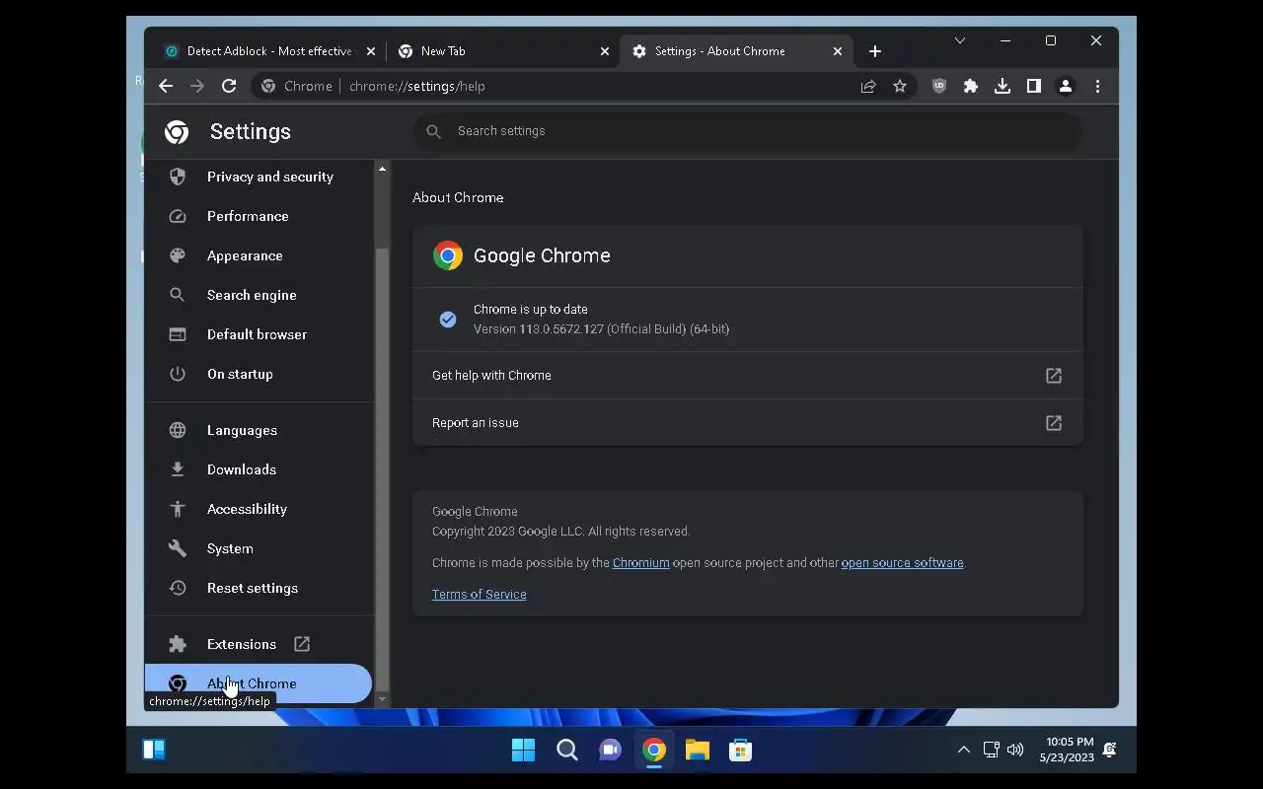1263x789 pixels.
Task: Open the notifications bell icon
Action: (1109, 751)
